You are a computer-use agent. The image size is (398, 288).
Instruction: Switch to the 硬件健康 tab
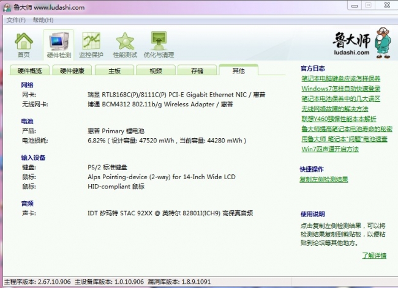pos(72,70)
